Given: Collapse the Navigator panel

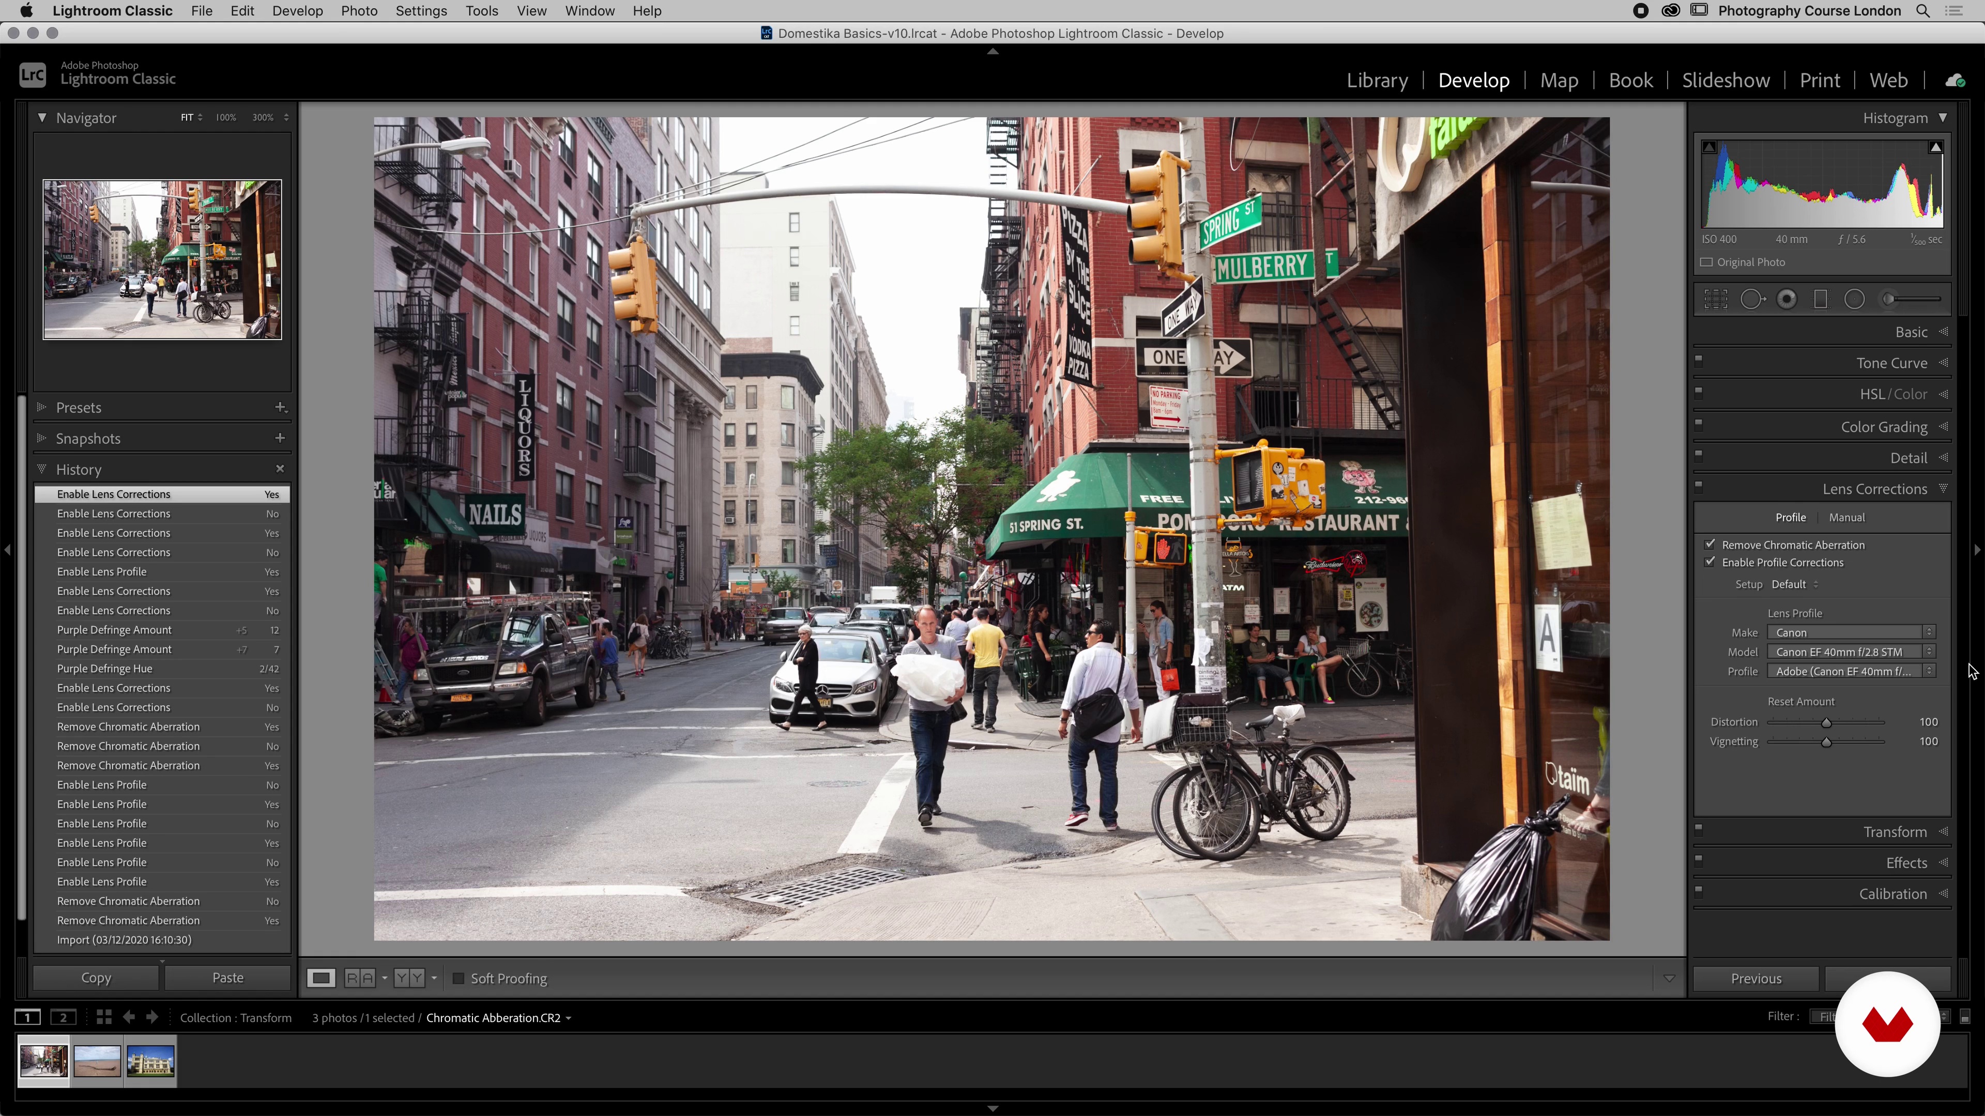Looking at the screenshot, I should coord(41,117).
